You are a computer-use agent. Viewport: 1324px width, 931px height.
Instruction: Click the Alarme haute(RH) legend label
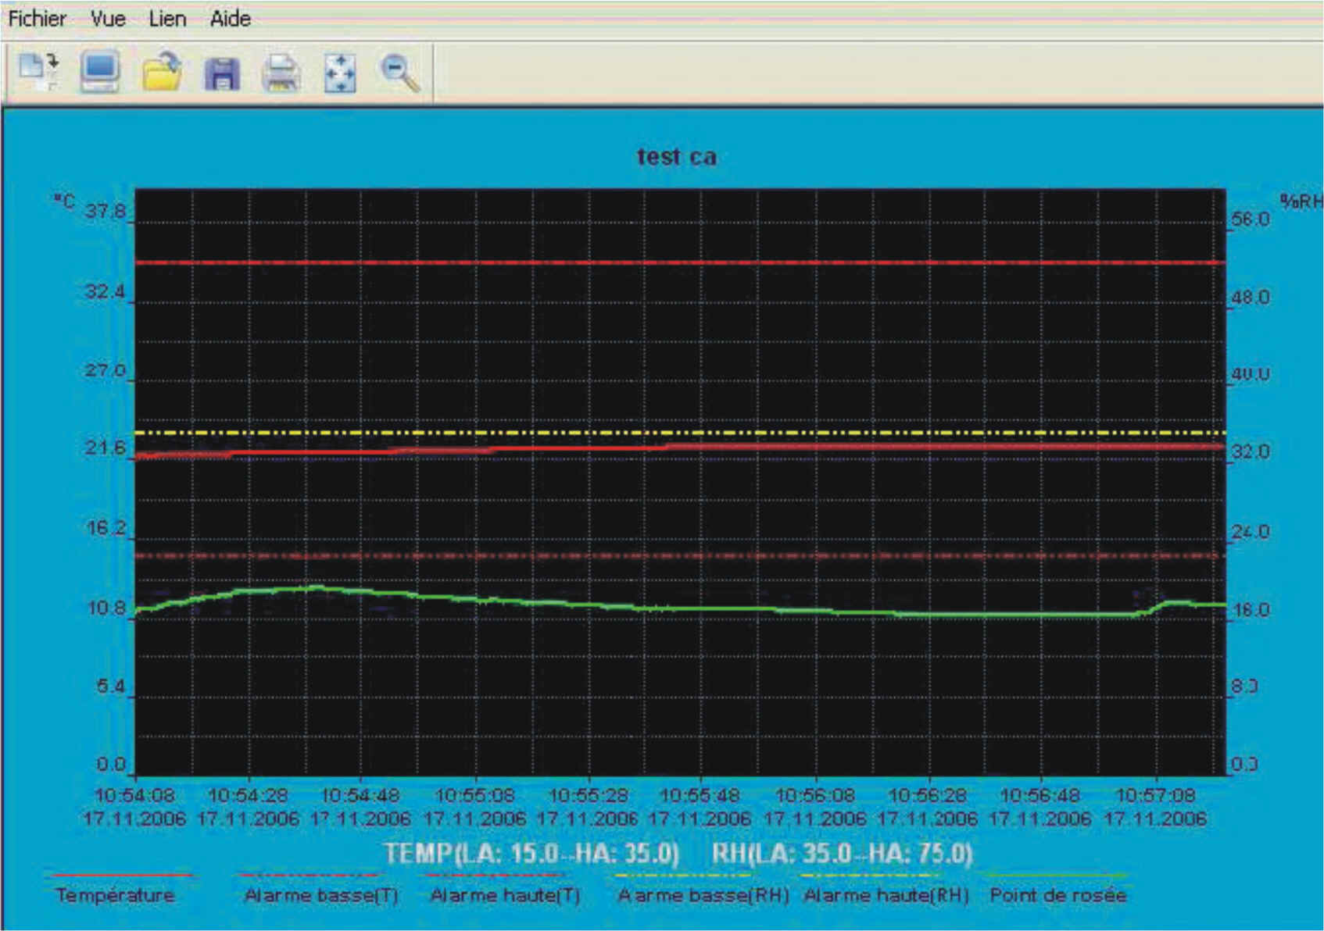(x=886, y=895)
